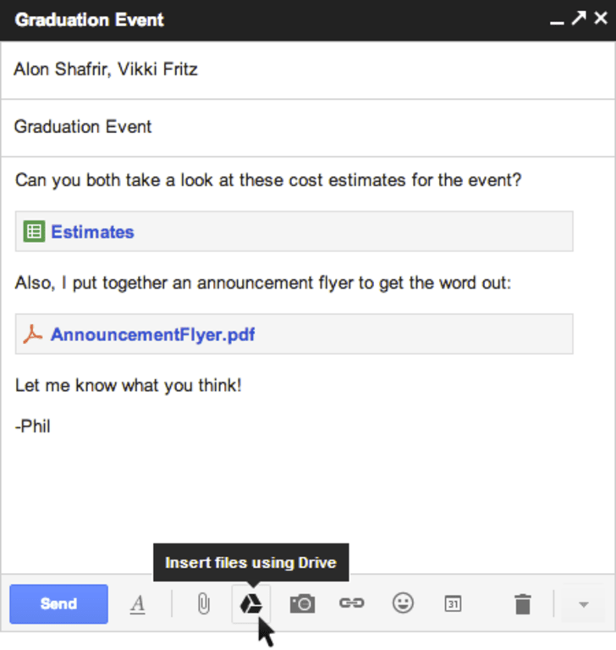Click the PDF icon beside AnnouncementFlyer.pdf
The image size is (616, 650).
pos(33,334)
